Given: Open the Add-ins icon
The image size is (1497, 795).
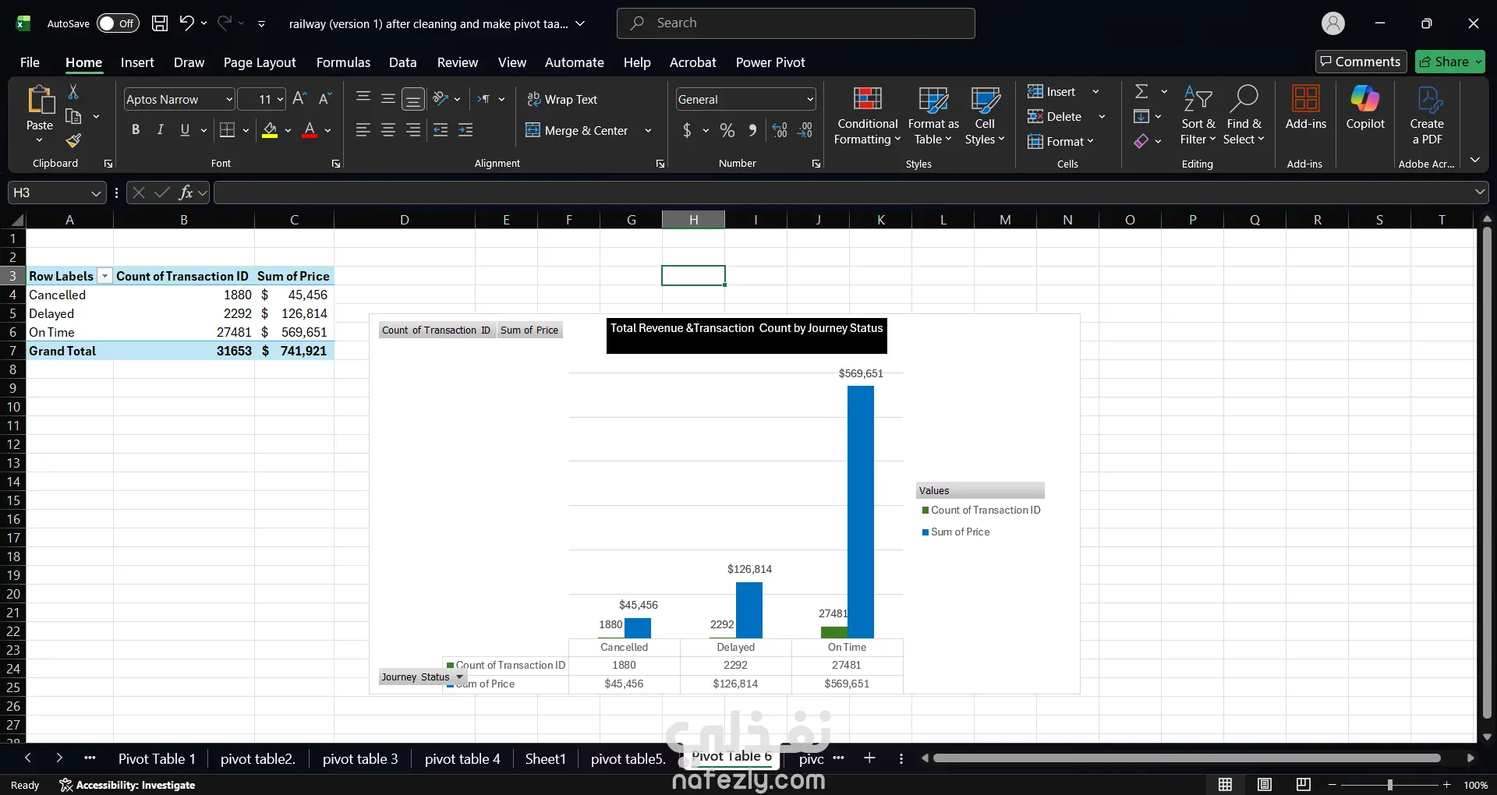Looking at the screenshot, I should tap(1306, 108).
